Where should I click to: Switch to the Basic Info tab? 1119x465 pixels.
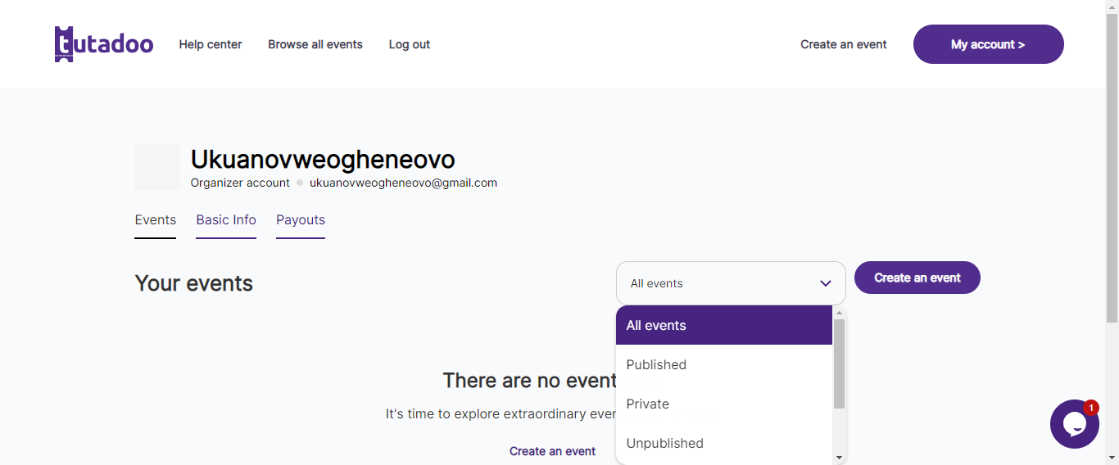[226, 220]
